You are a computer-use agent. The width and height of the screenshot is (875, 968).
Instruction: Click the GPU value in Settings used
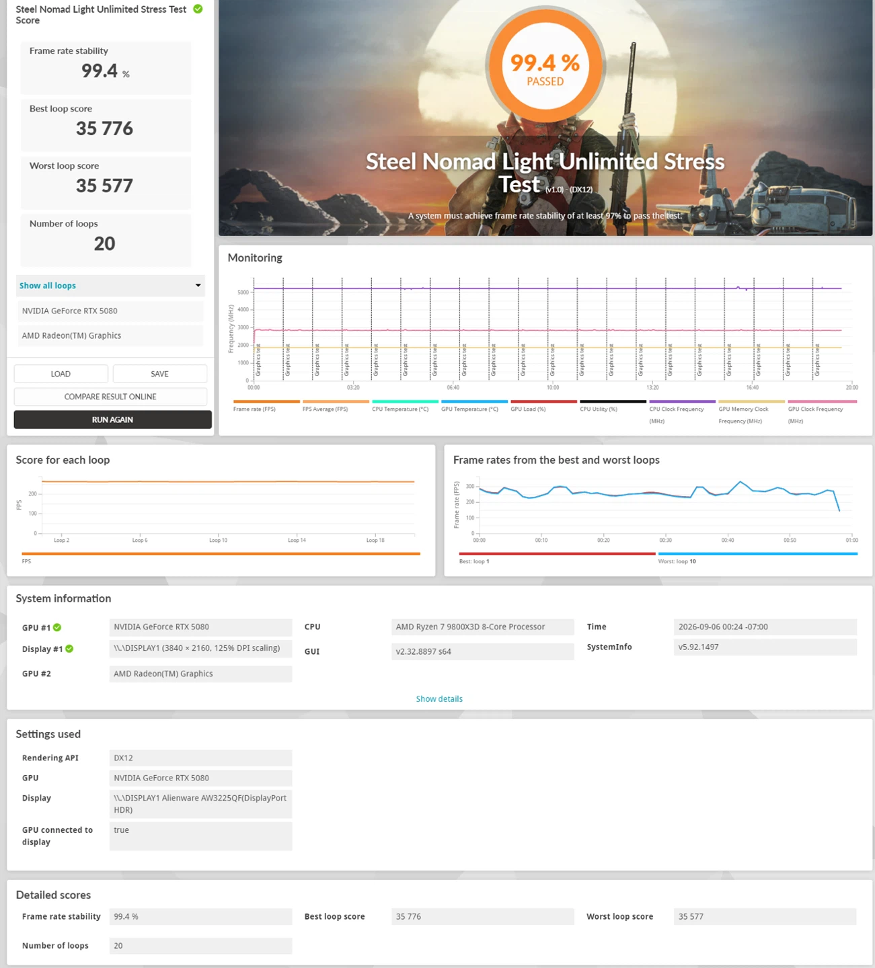point(200,778)
